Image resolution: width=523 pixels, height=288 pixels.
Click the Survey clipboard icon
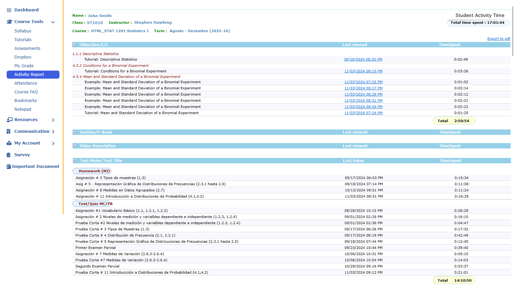point(9,155)
